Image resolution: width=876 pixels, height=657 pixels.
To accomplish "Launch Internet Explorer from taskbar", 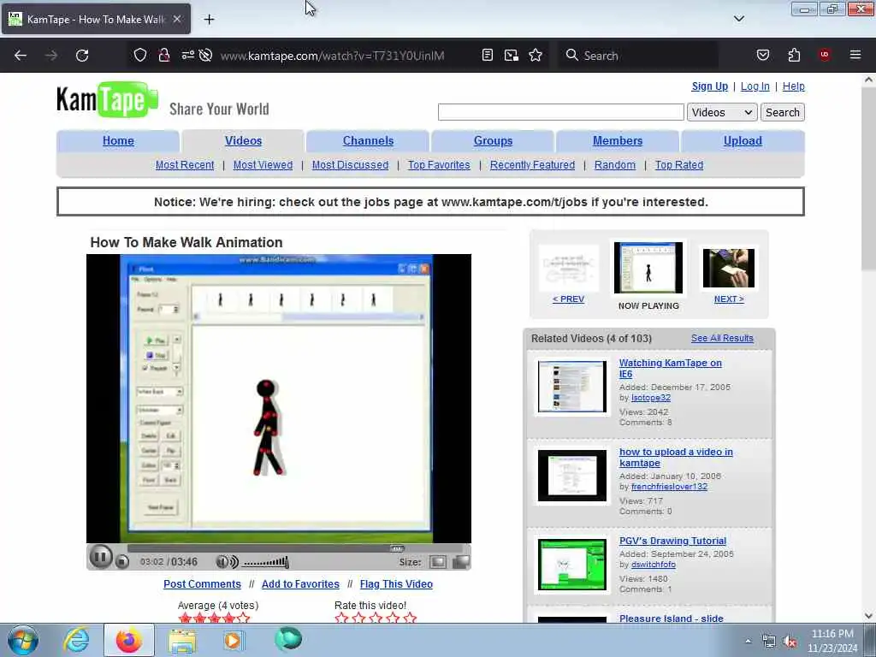I will (x=76, y=640).
